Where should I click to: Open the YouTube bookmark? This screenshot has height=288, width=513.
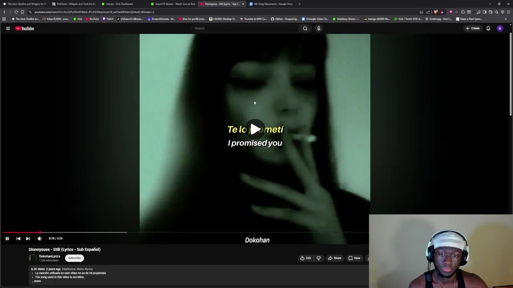92,19
